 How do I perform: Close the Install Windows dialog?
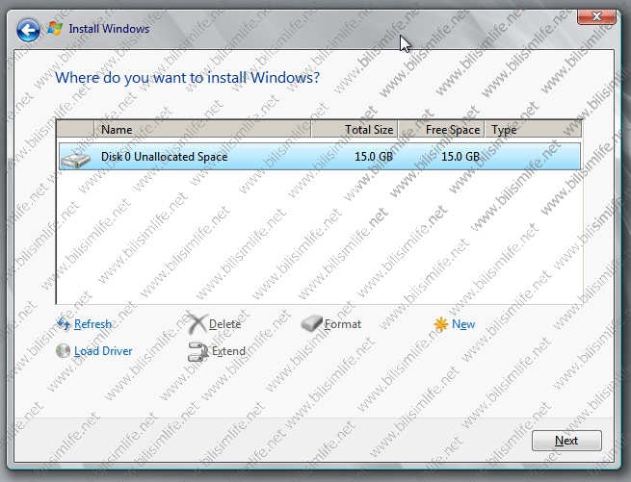tap(596, 16)
